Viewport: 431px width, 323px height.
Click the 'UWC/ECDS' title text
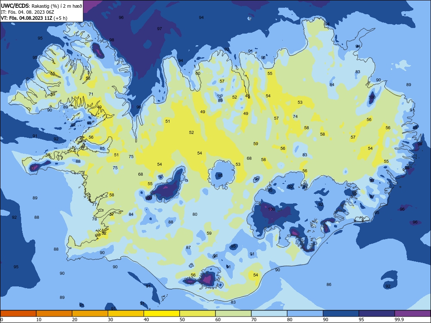15,6
